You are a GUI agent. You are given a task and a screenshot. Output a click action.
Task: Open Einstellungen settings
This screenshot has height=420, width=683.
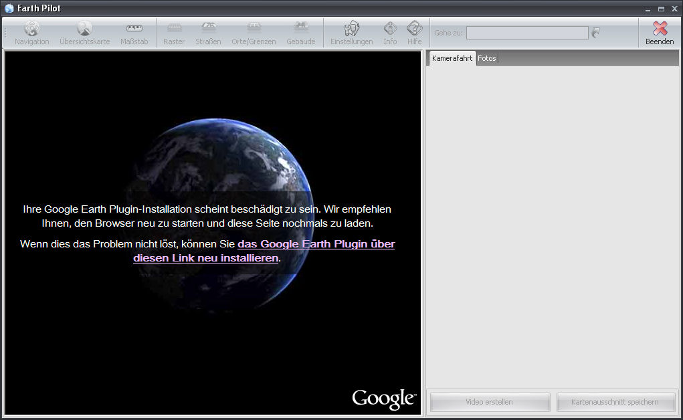pos(351,32)
